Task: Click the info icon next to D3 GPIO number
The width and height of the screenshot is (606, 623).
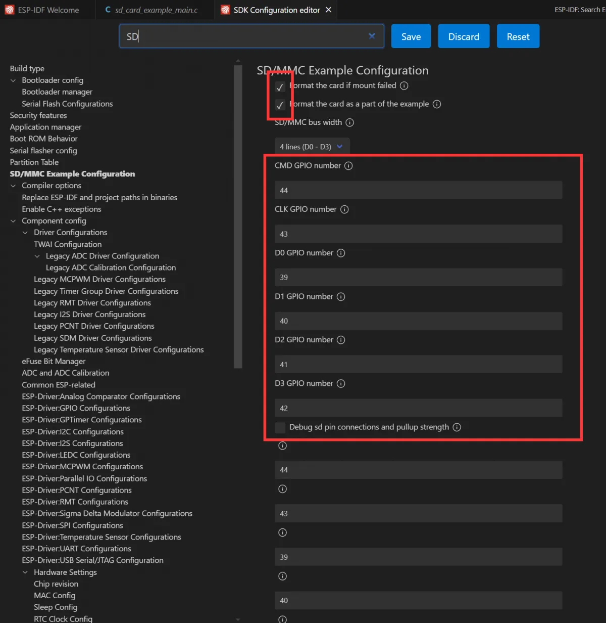Action: pyautogui.click(x=341, y=383)
